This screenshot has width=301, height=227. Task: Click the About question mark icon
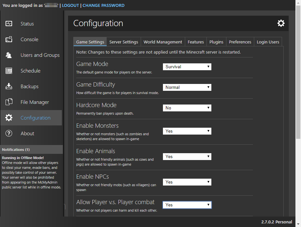pos(9,133)
